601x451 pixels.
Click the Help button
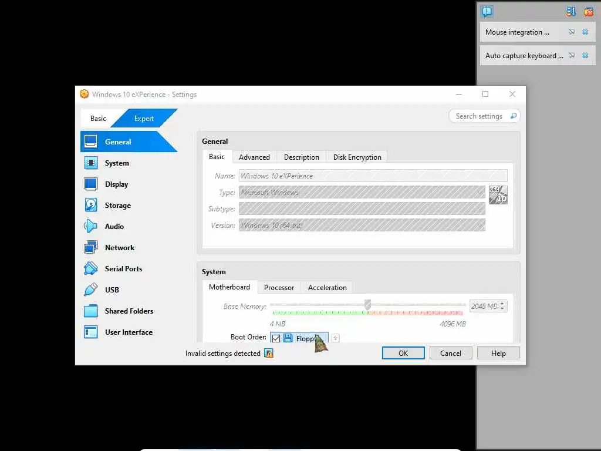498,353
